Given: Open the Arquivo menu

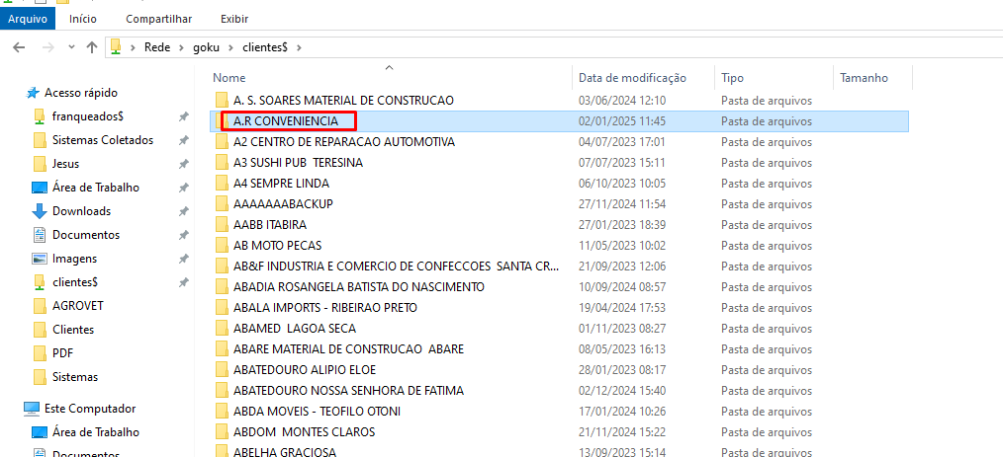Looking at the screenshot, I should [27, 19].
